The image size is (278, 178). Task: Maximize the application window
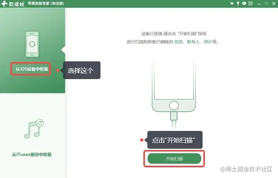click(266, 4)
